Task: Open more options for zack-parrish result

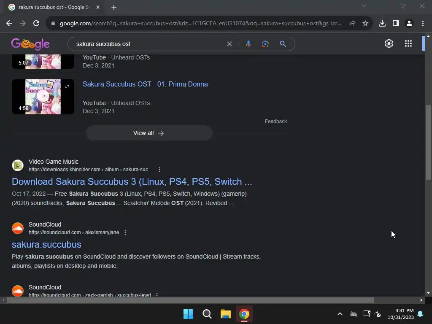Action: coord(157,294)
